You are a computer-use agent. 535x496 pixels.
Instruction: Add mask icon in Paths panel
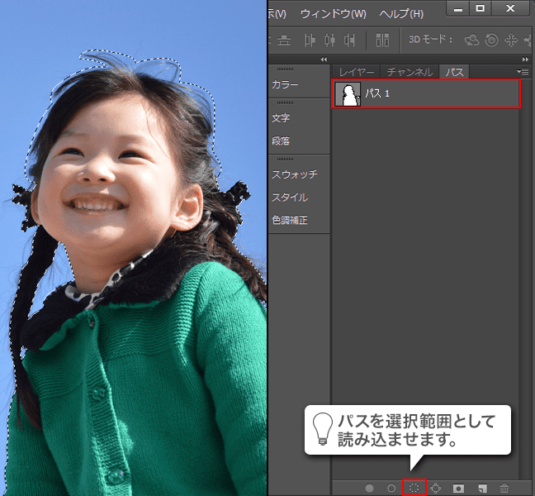point(458,488)
